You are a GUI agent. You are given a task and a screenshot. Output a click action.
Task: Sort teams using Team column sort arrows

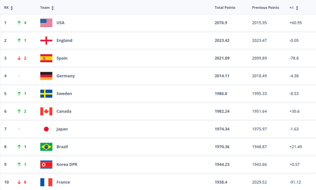pyautogui.click(x=53, y=8)
